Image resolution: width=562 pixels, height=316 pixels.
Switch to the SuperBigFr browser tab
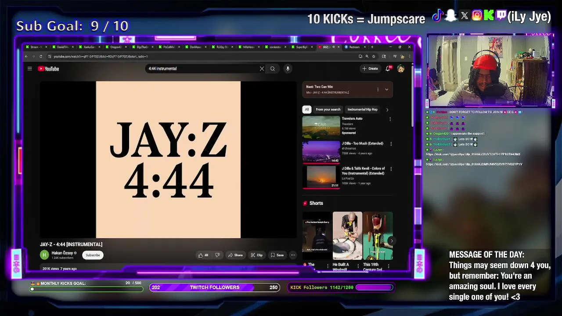[301, 47]
